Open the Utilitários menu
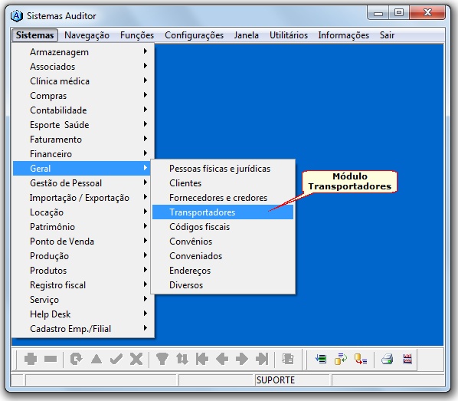Screen dimensions: 458x401 coord(289,35)
